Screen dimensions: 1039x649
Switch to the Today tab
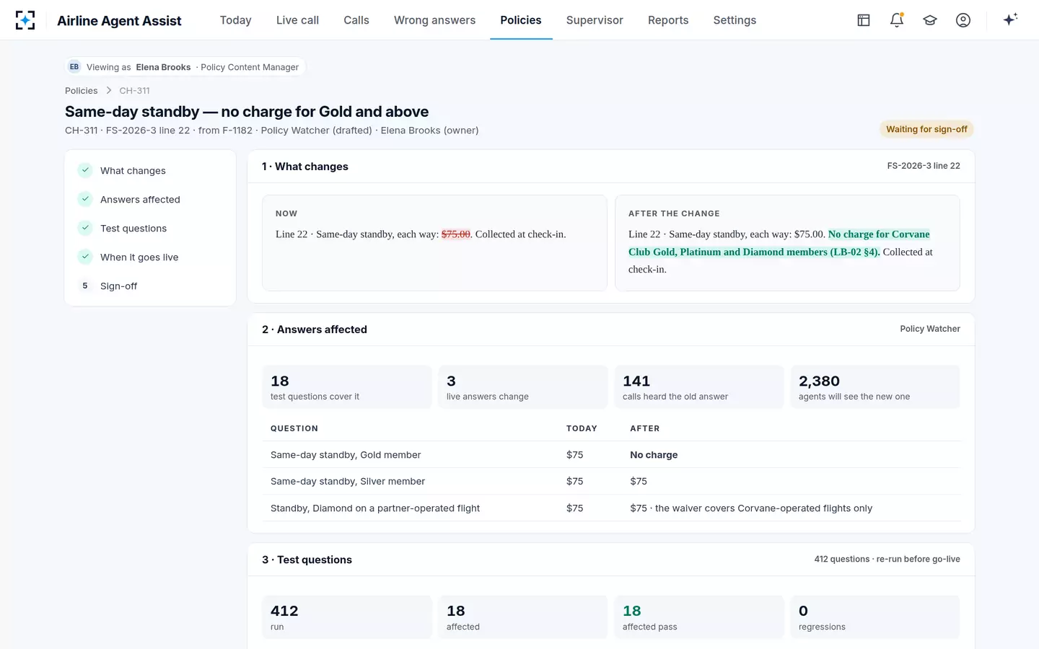pos(236,20)
